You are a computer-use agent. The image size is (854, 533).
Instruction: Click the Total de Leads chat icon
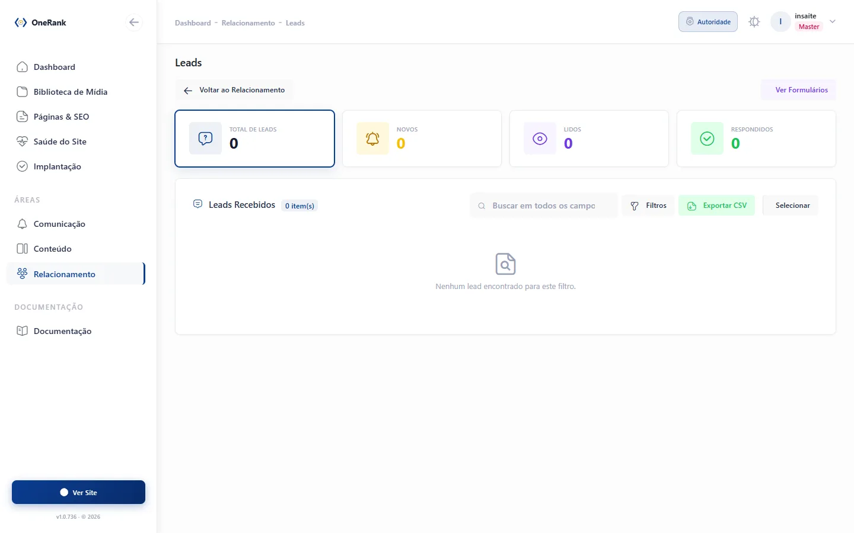[205, 139]
